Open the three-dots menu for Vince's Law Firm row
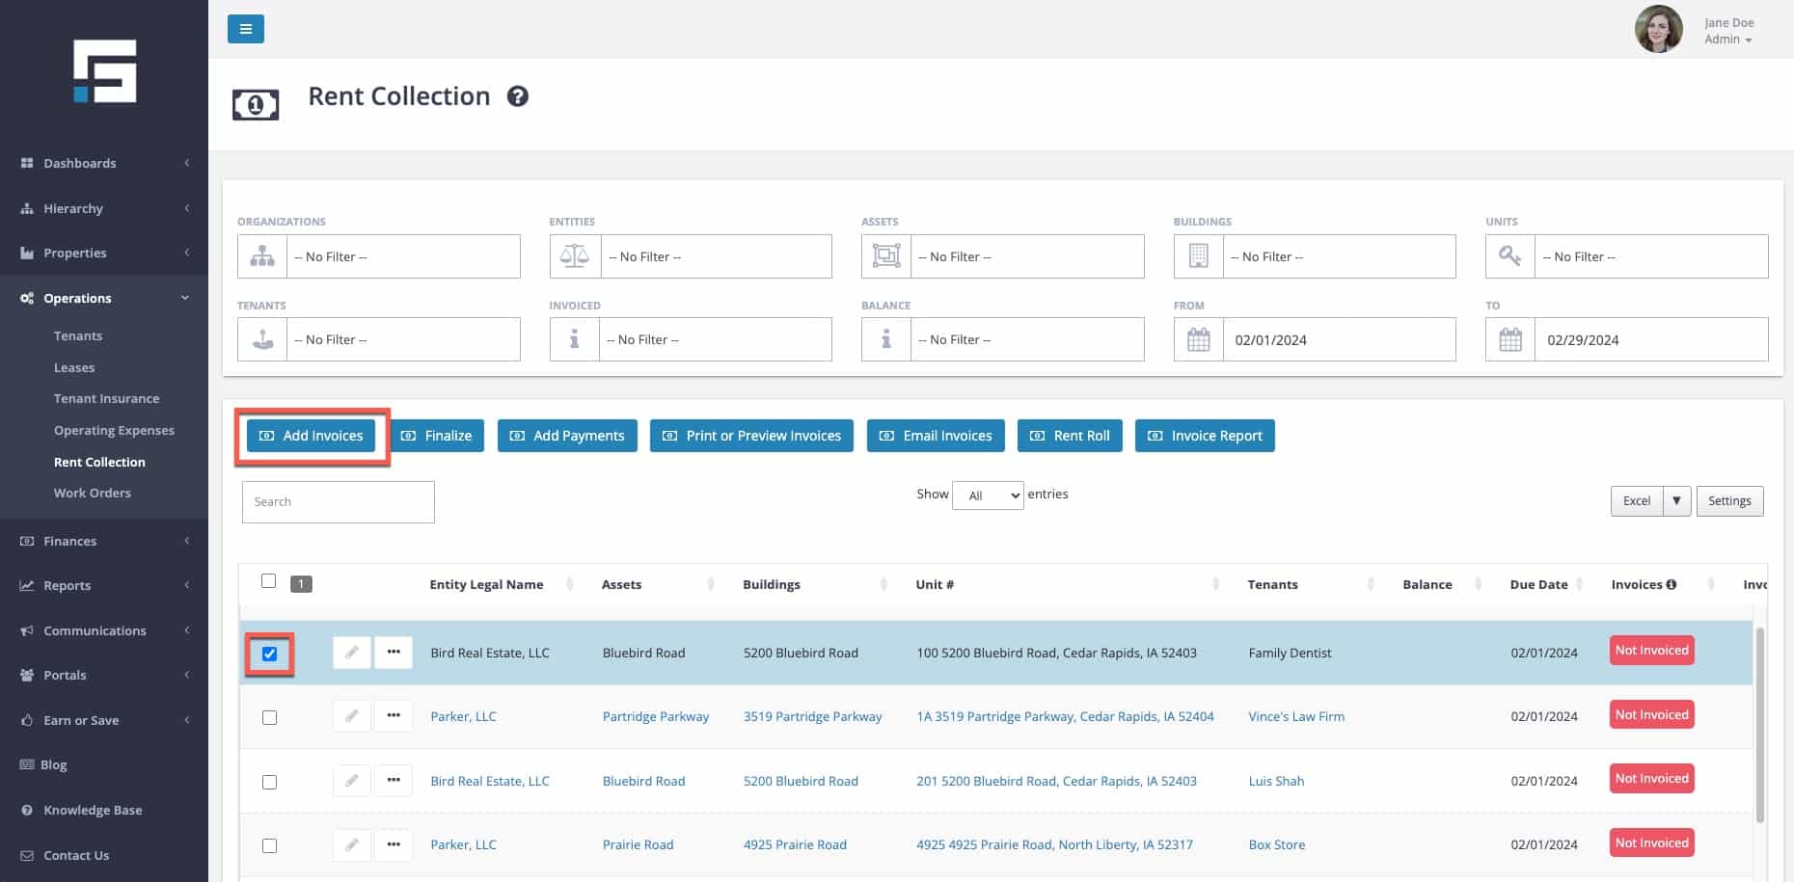Screen dimensions: 1794x882 point(394,716)
